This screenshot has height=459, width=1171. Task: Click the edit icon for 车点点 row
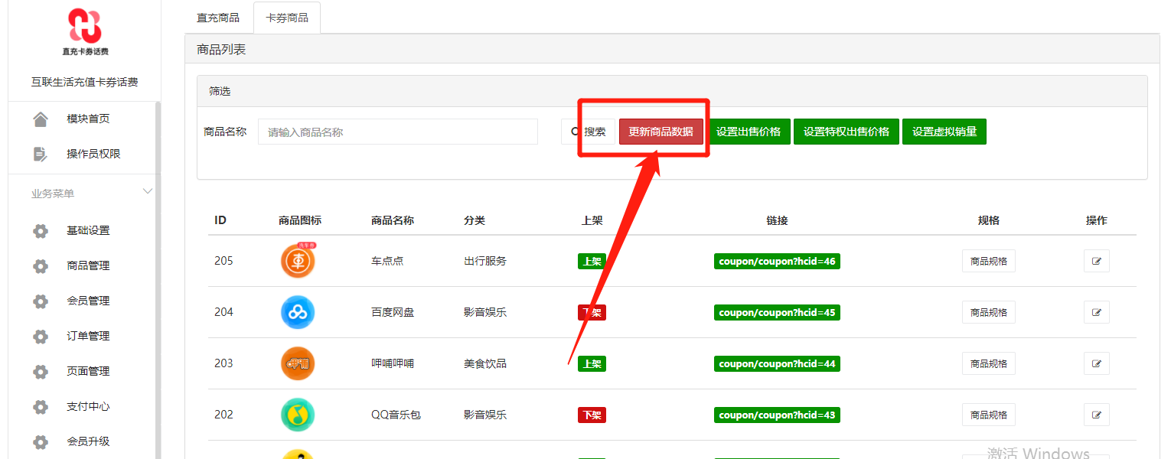click(1096, 261)
